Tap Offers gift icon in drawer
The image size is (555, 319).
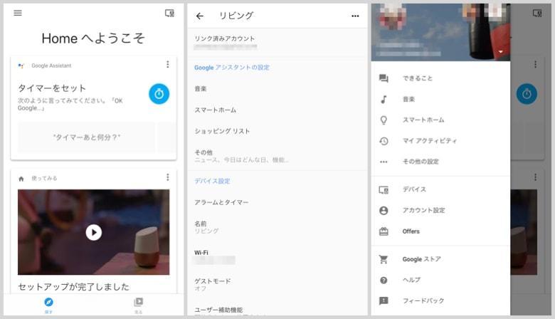(x=384, y=231)
